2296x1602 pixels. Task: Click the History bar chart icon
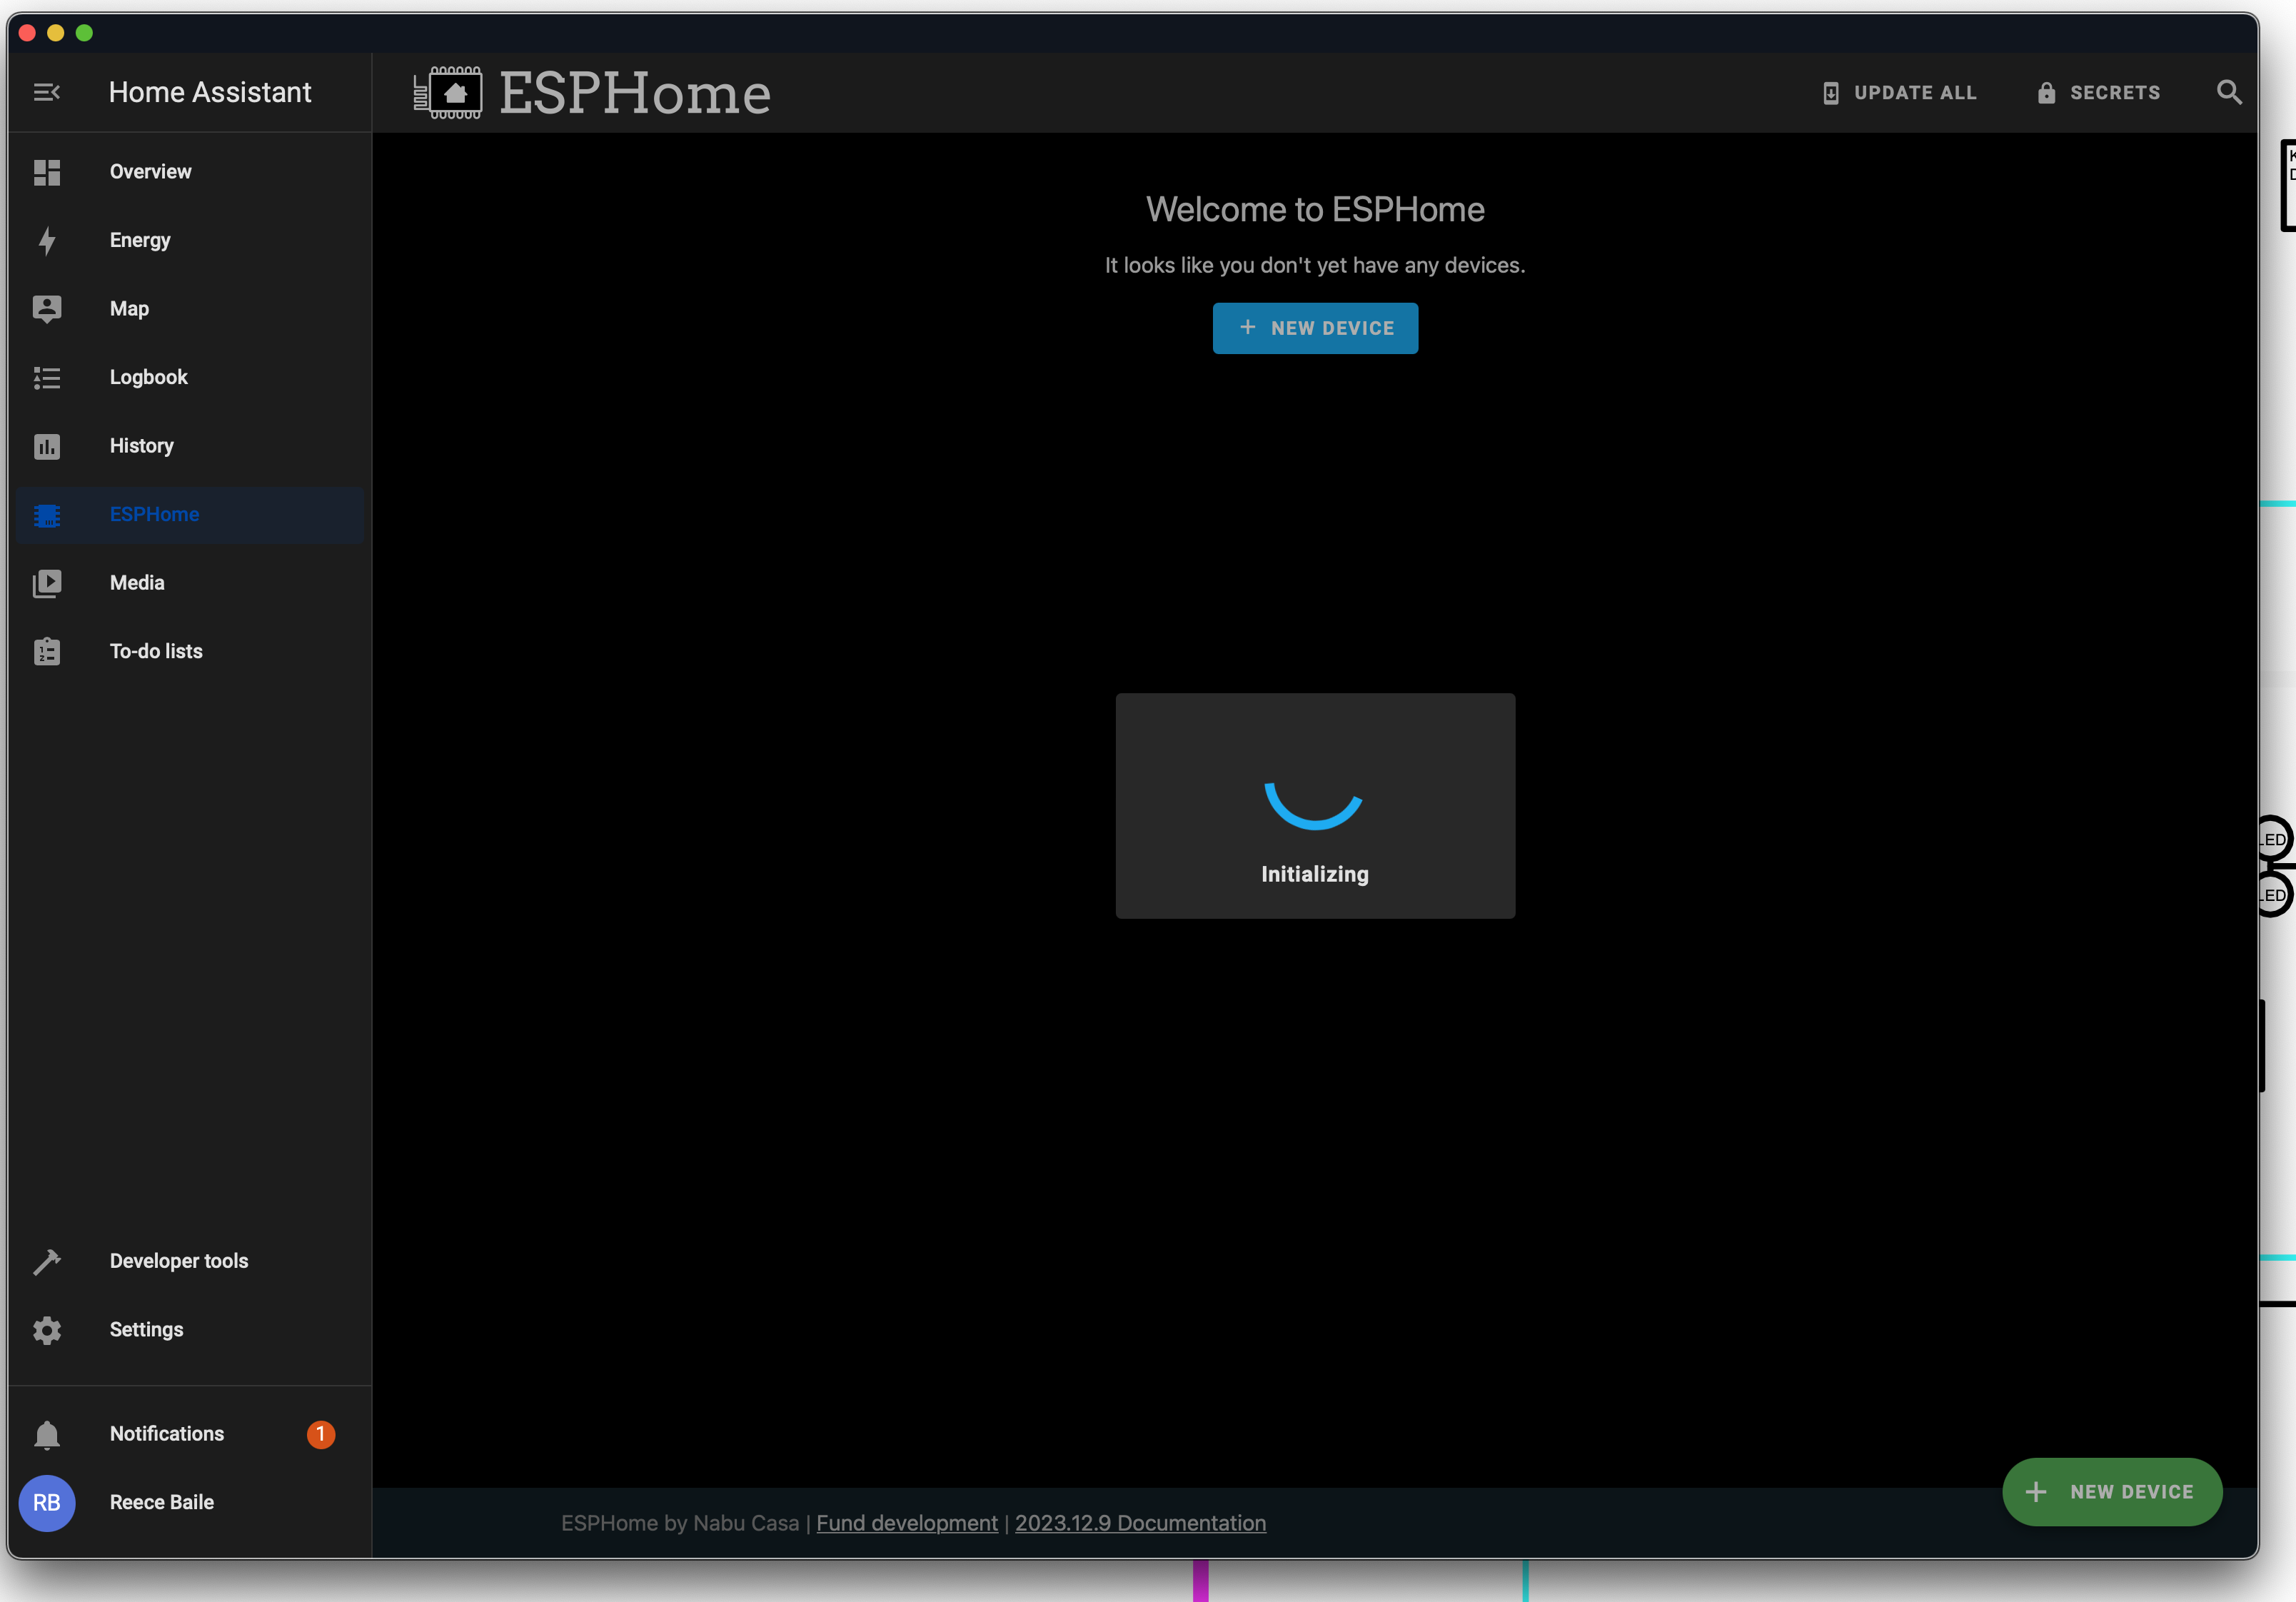click(x=46, y=446)
